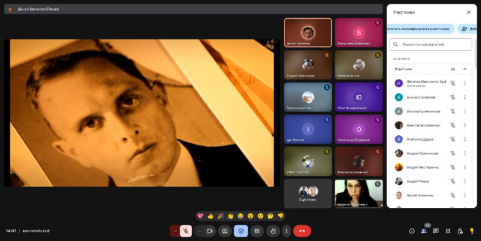
Task: Open options menu for Артем Куничник
Action: 465,195
